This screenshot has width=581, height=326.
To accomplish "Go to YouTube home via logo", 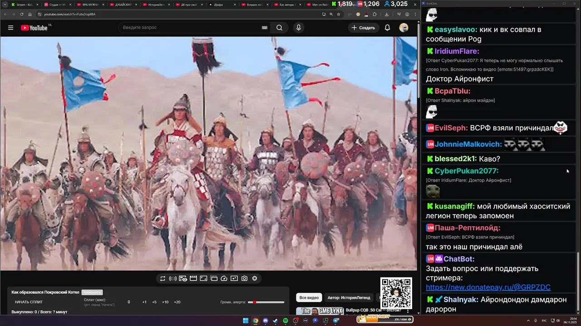I will 34,28.
